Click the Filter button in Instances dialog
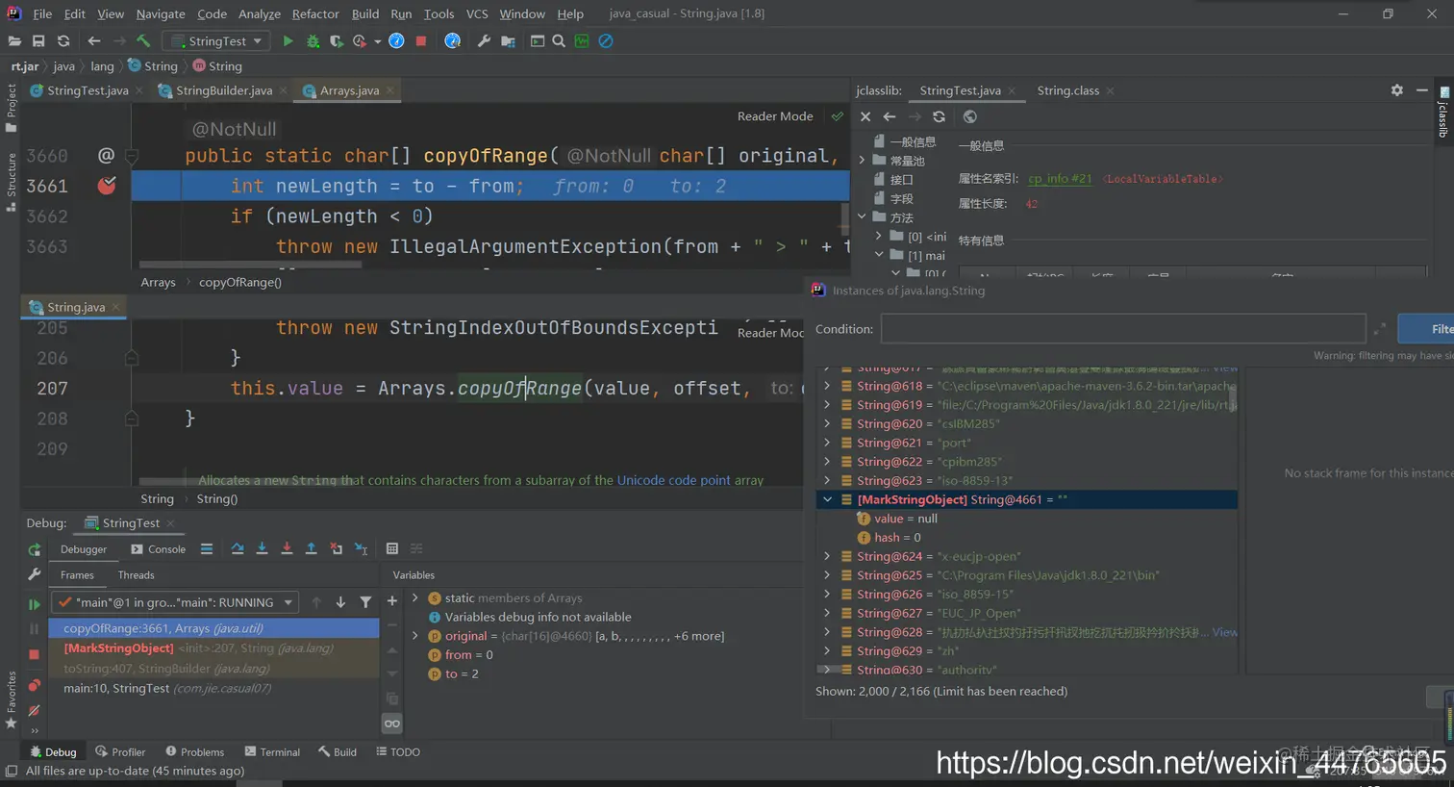This screenshot has width=1454, height=787. pyautogui.click(x=1427, y=329)
